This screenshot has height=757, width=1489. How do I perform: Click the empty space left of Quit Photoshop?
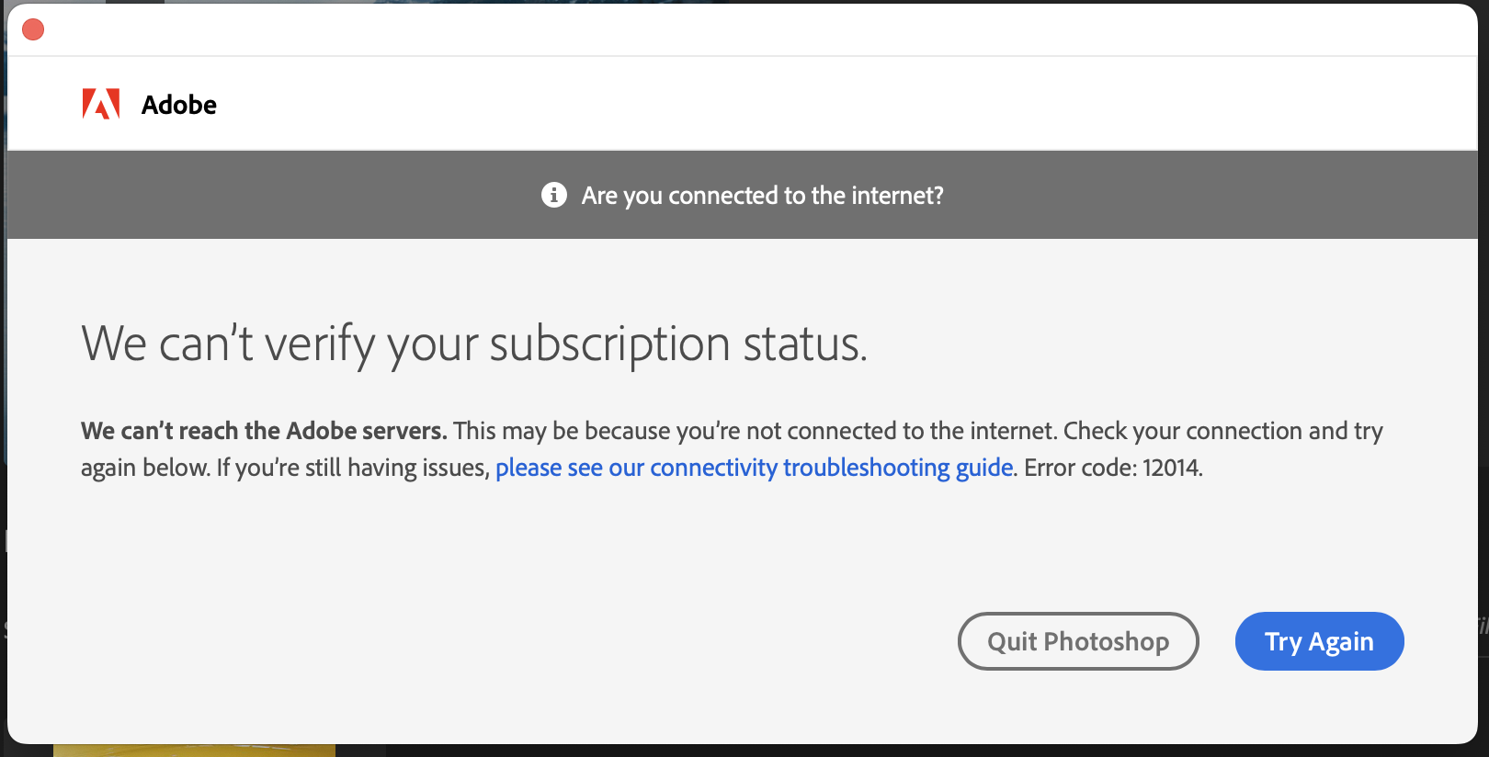coord(515,641)
